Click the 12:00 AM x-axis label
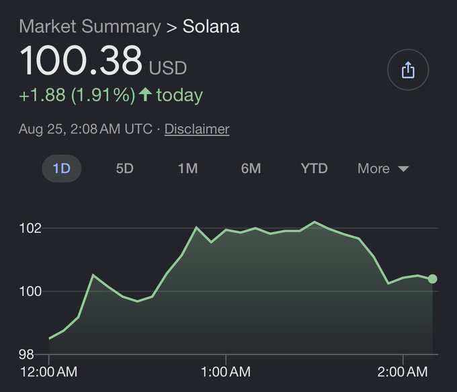Image resolution: width=457 pixels, height=392 pixels. (x=48, y=372)
